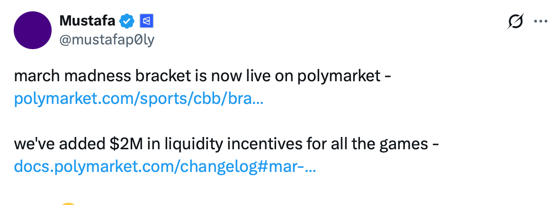Open Grok actions with the slashed-circle icon
The height and width of the screenshot is (205, 557).
[x=515, y=21]
